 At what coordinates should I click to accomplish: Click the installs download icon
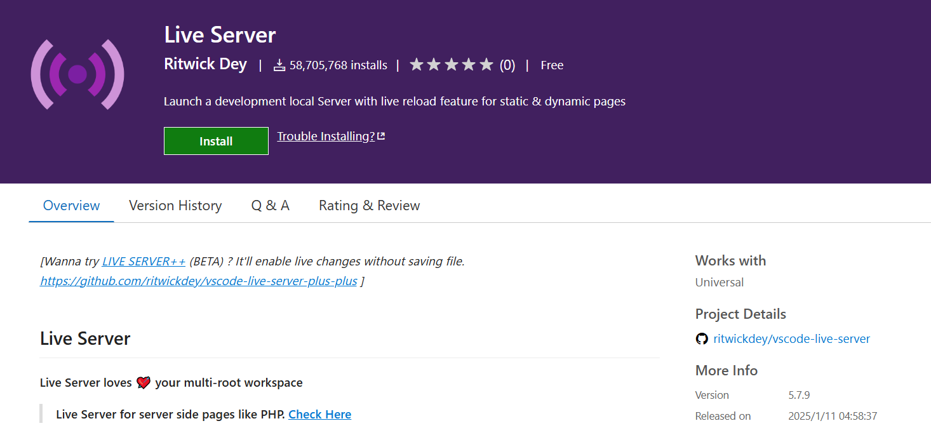279,65
